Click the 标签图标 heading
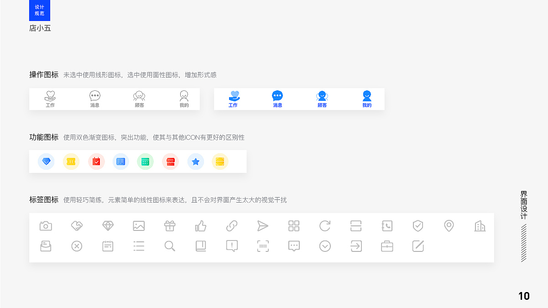This screenshot has height=308, width=548. (x=44, y=199)
